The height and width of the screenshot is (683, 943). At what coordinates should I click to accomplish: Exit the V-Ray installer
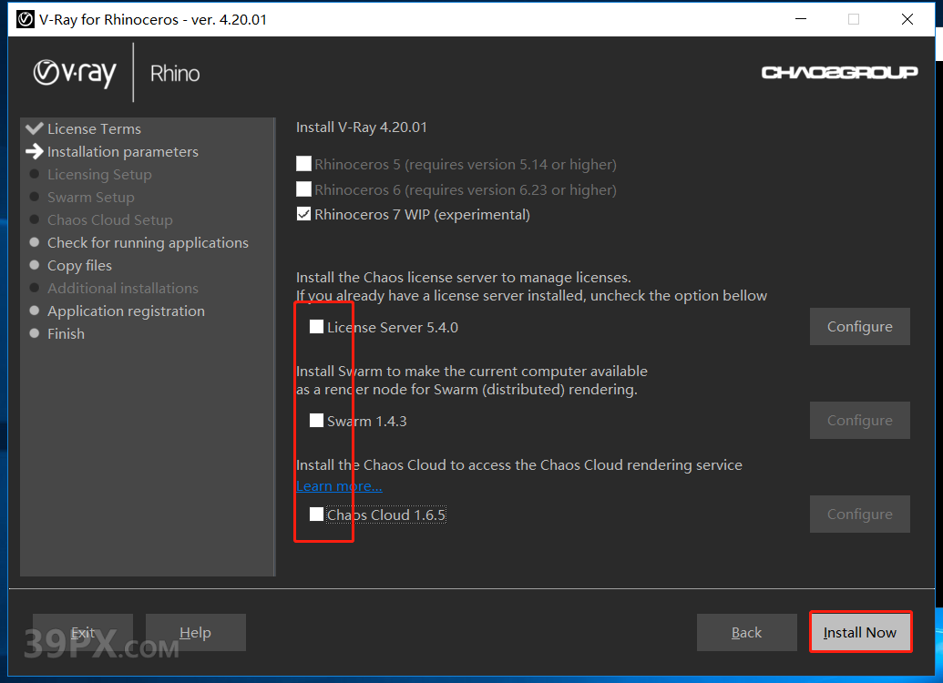(x=83, y=633)
